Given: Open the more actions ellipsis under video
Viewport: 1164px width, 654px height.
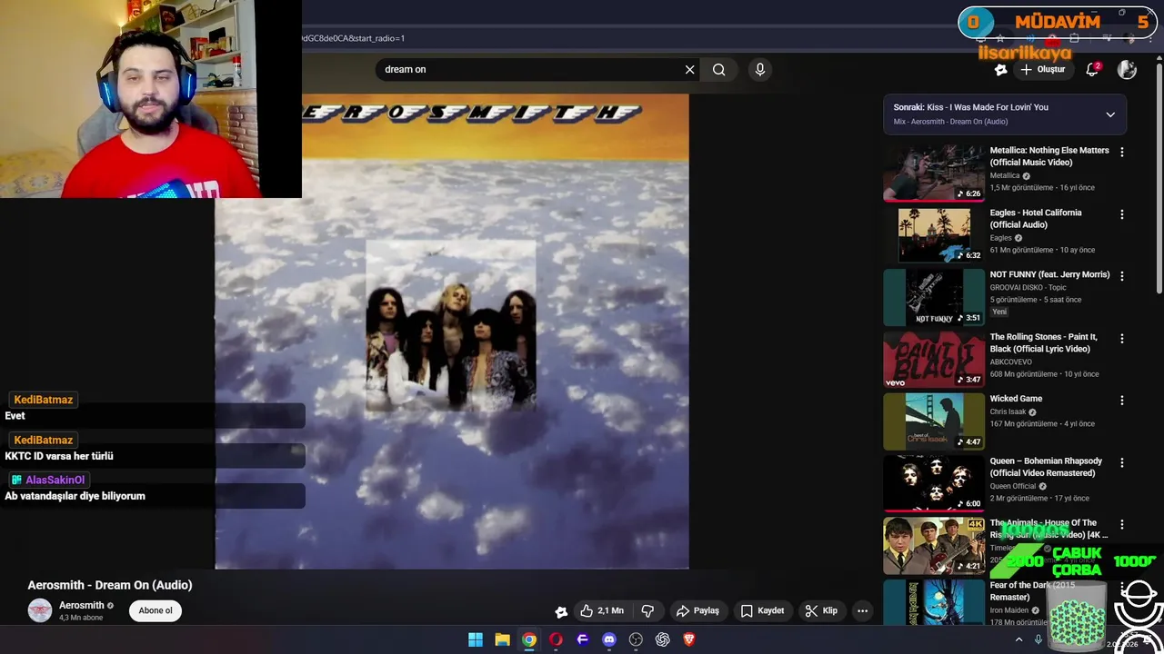Looking at the screenshot, I should (862, 611).
